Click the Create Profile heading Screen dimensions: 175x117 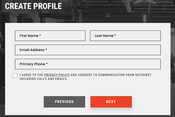coord(33,6)
